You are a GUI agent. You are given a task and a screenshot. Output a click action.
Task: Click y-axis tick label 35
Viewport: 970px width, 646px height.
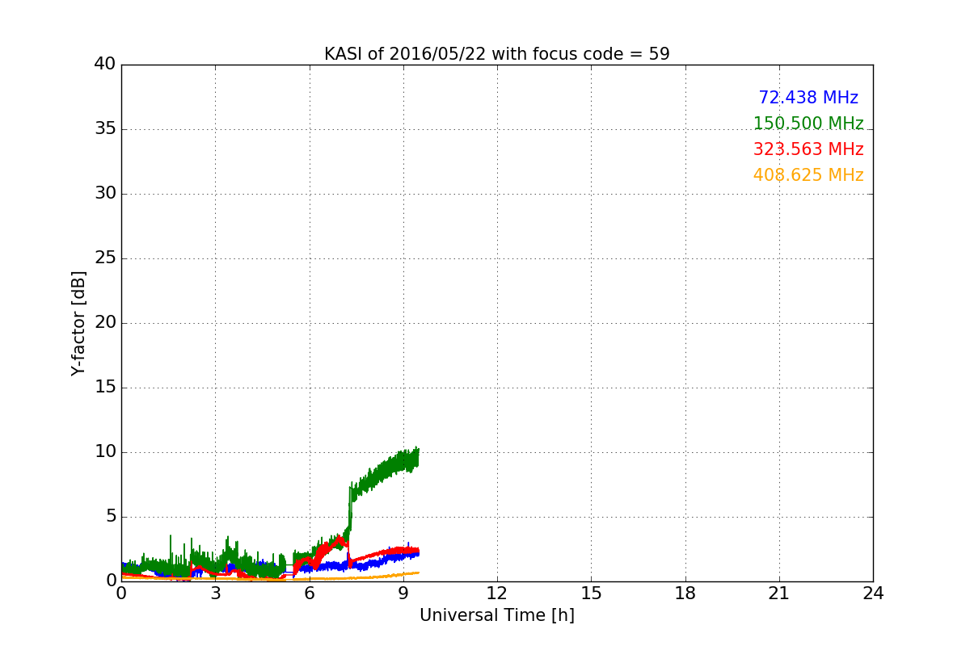click(x=105, y=129)
